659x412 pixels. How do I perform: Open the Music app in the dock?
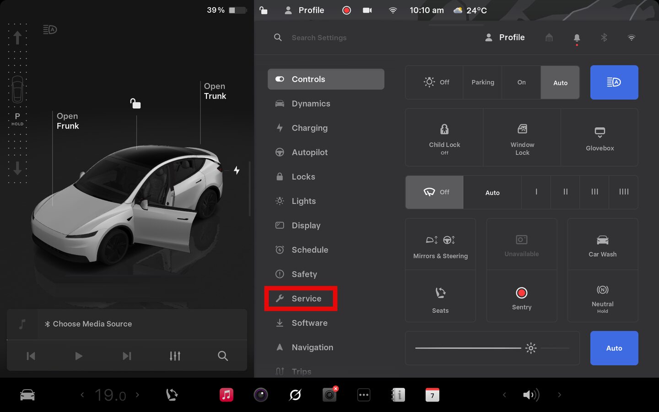click(x=226, y=395)
